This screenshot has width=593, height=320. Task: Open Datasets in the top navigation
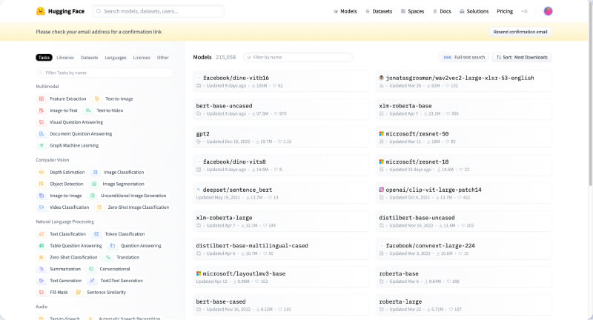pyautogui.click(x=378, y=11)
